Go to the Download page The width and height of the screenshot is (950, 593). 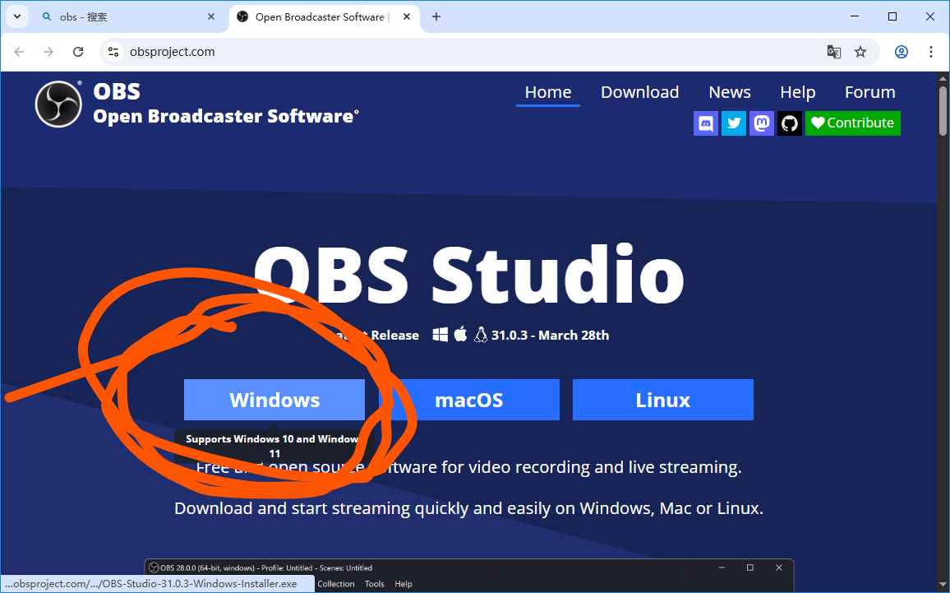[640, 92]
